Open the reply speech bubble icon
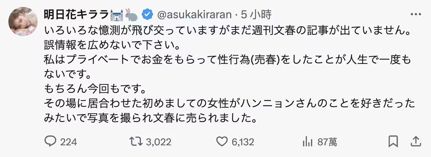 [x=50, y=142]
